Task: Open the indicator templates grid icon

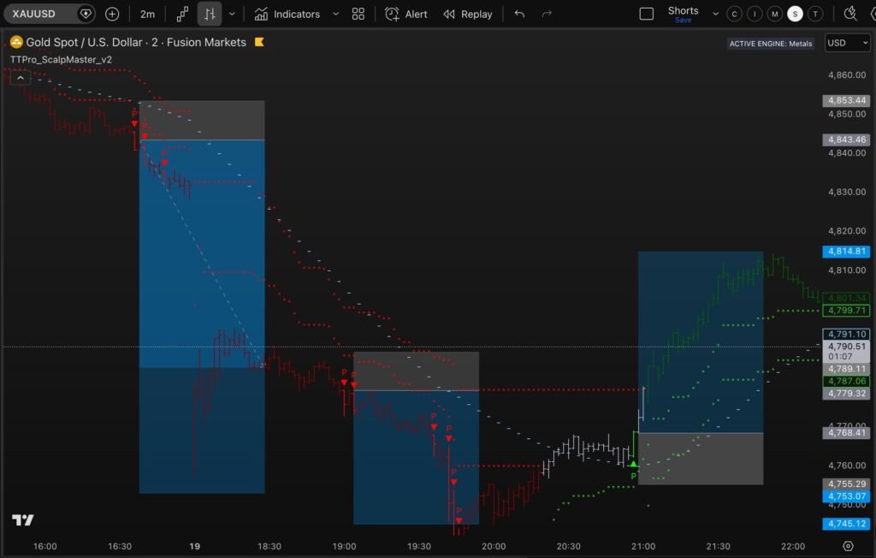Action: (358, 14)
